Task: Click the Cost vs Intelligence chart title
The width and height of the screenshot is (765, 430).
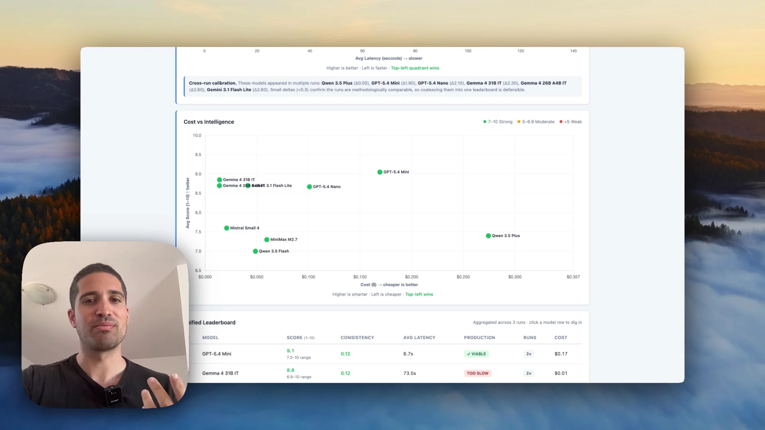Action: (x=209, y=122)
